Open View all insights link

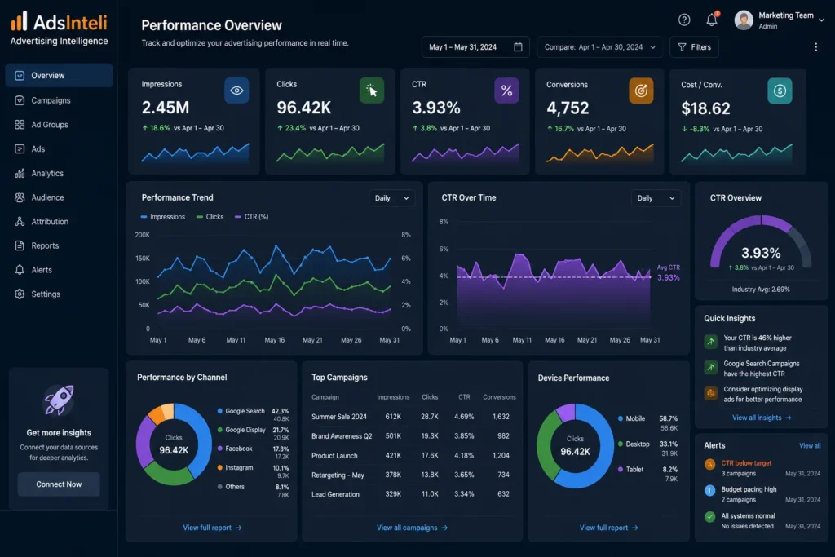pos(762,418)
